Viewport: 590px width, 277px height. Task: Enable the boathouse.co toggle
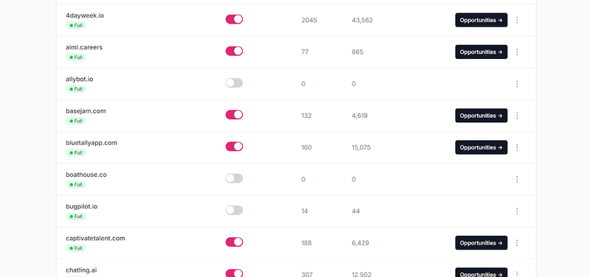[x=234, y=178]
